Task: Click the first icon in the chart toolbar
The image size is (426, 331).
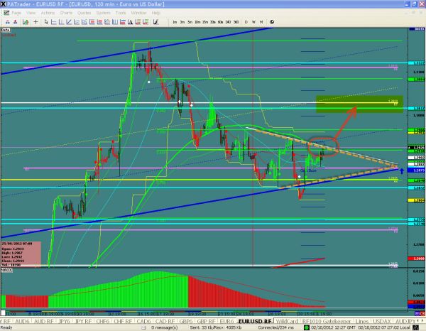Action: tap(7, 23)
